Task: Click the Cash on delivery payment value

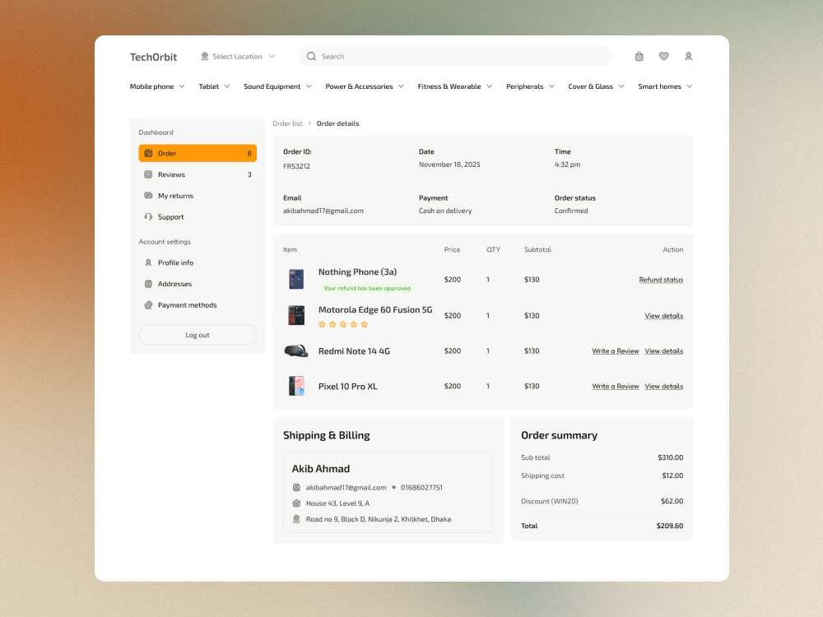Action: pos(445,211)
